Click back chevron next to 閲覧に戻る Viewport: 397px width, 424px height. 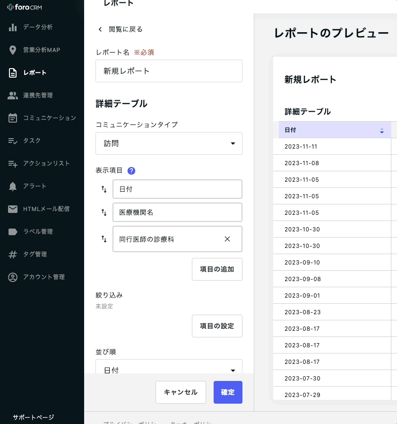tap(100, 29)
